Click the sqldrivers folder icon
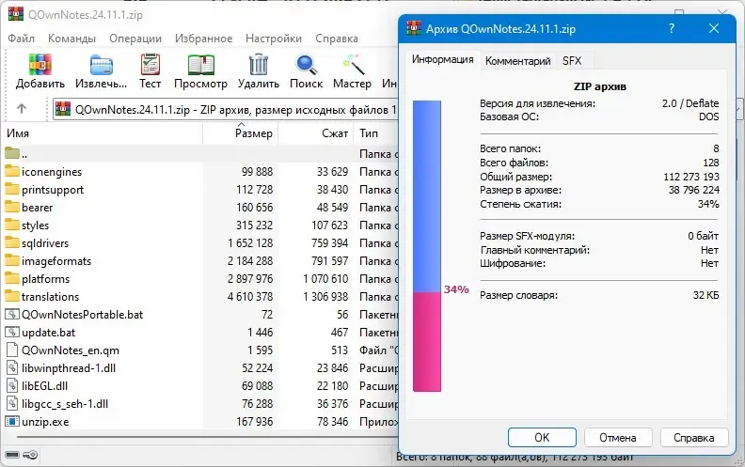The image size is (745, 467). coord(12,243)
